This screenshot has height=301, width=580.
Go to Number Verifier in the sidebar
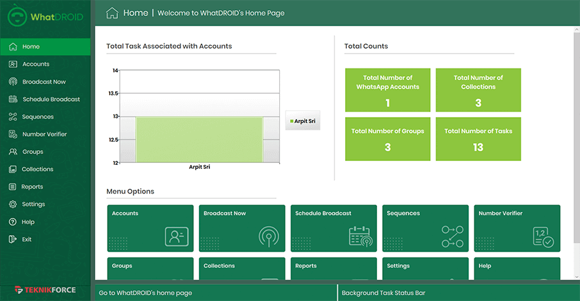pos(45,134)
